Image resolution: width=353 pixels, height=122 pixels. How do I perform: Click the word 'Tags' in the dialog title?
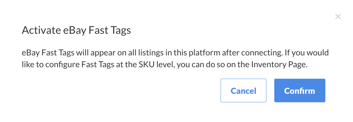pos(120,31)
